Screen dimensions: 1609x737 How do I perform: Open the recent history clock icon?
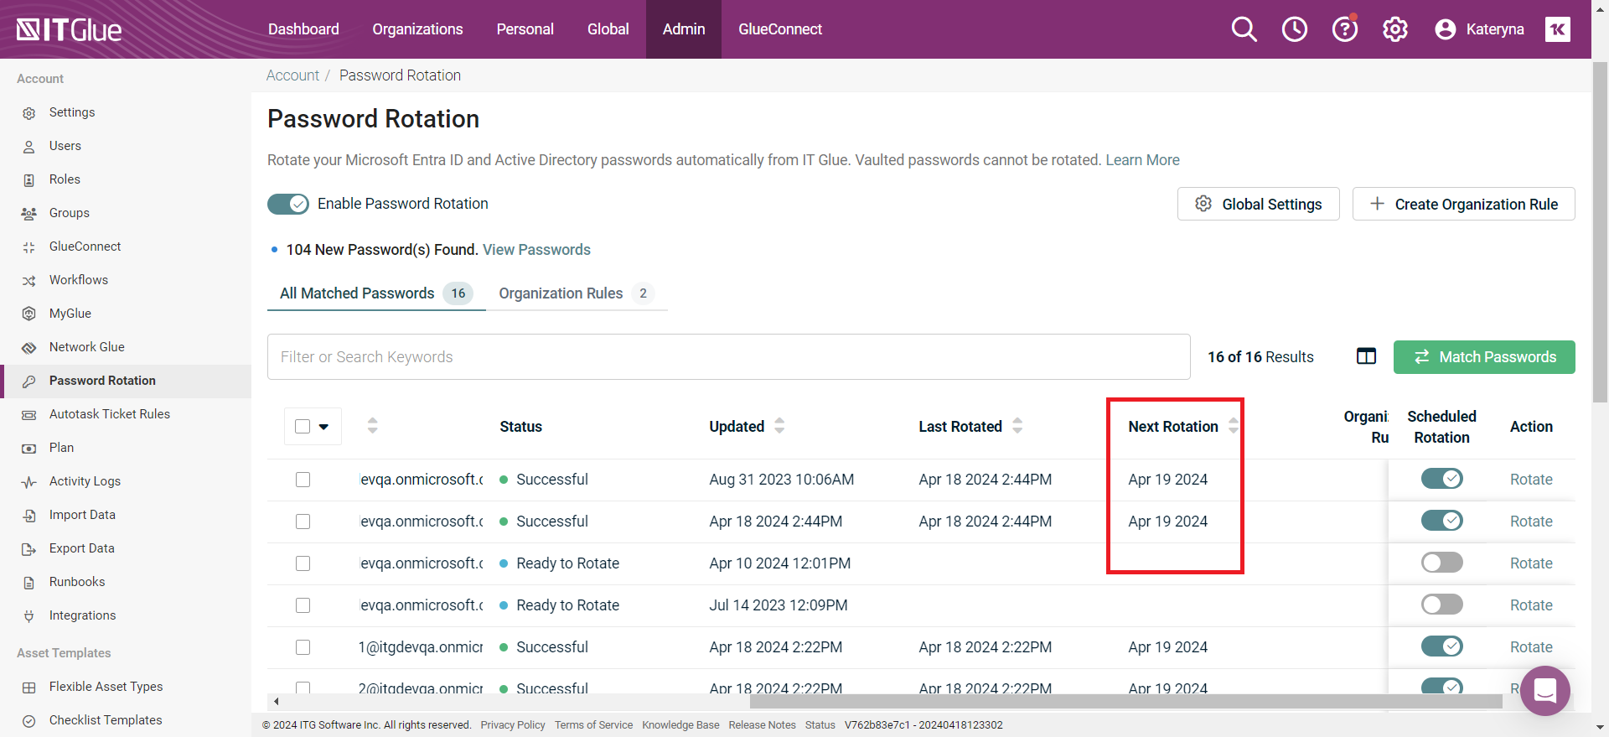click(1294, 29)
